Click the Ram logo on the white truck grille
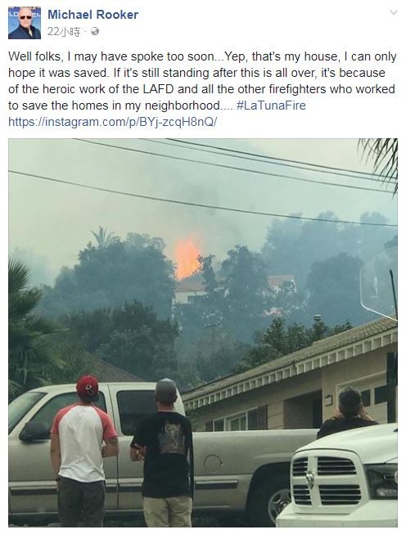406x534 pixels. (309, 478)
